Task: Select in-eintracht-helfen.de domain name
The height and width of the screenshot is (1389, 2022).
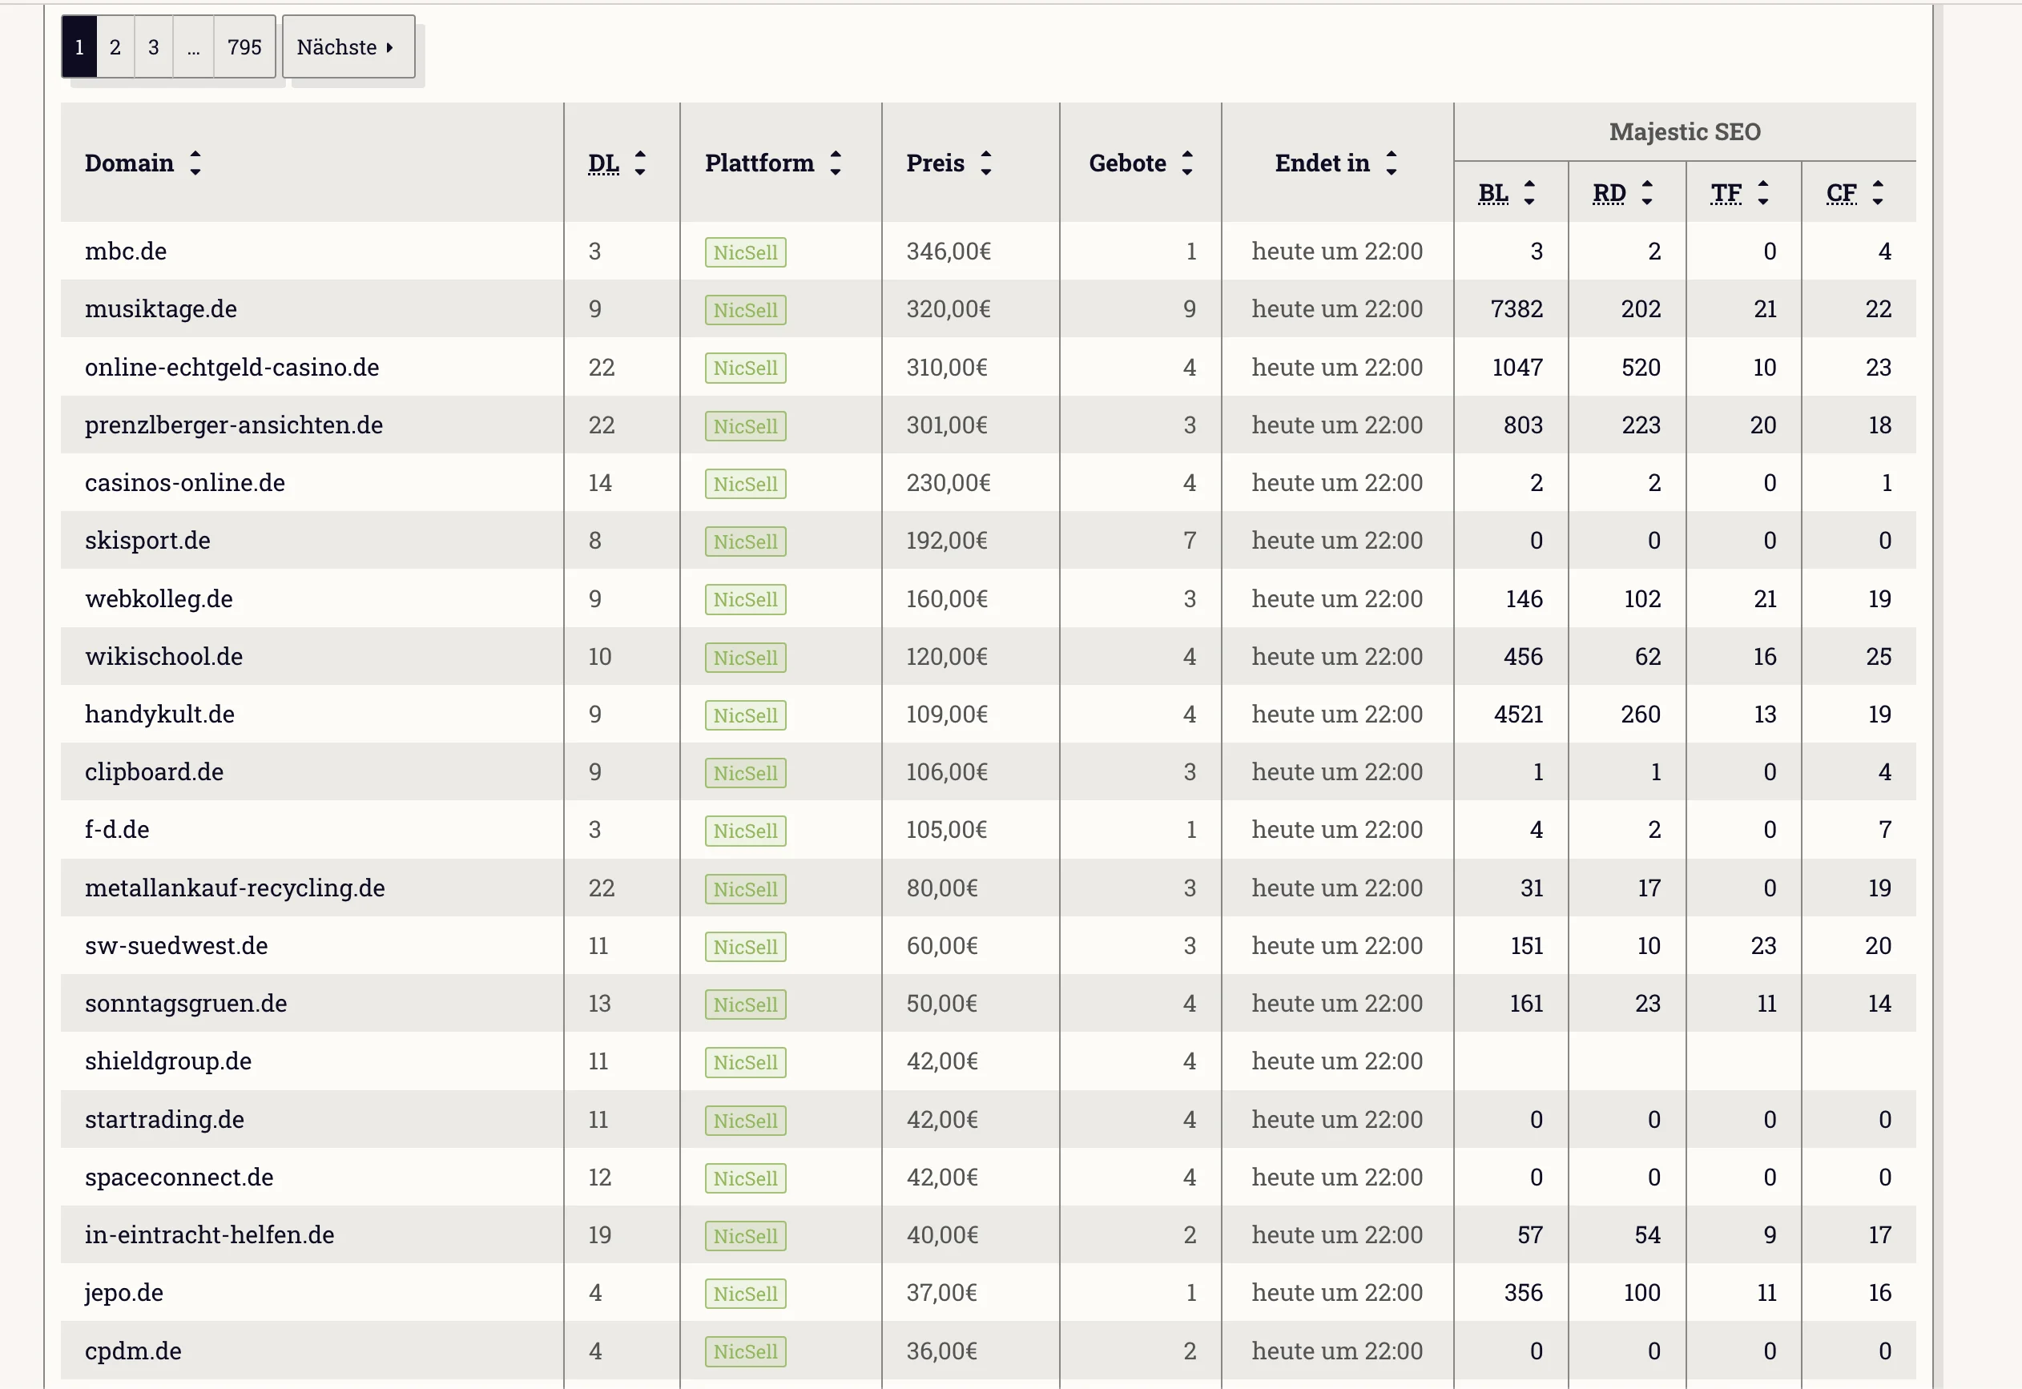Action: (x=209, y=1235)
